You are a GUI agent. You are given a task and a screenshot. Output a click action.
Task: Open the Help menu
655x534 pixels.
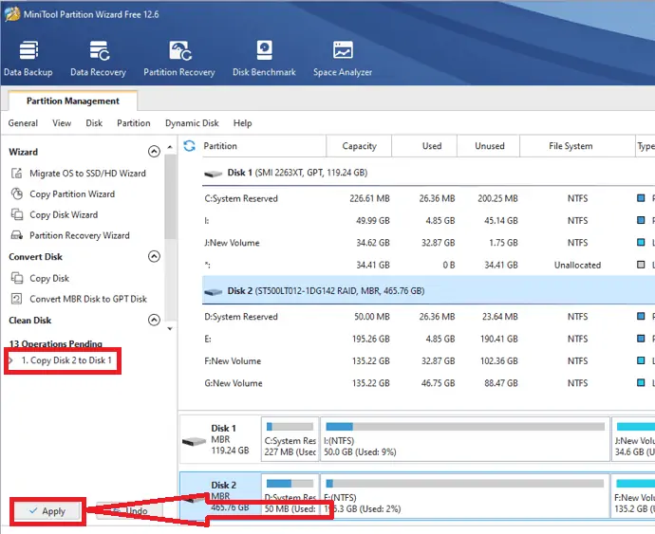(242, 123)
